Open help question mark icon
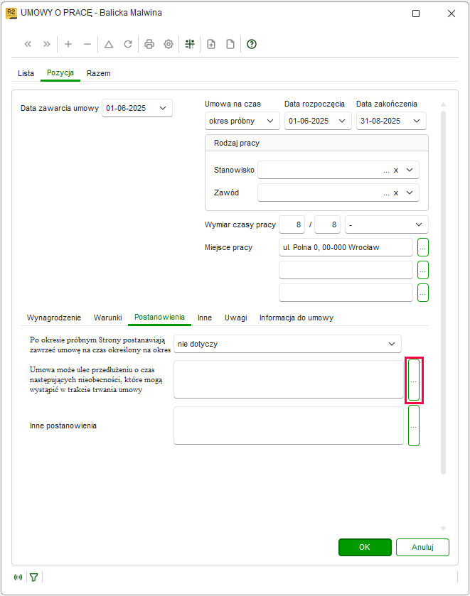Screen dimensions: 470x596 tap(252, 44)
